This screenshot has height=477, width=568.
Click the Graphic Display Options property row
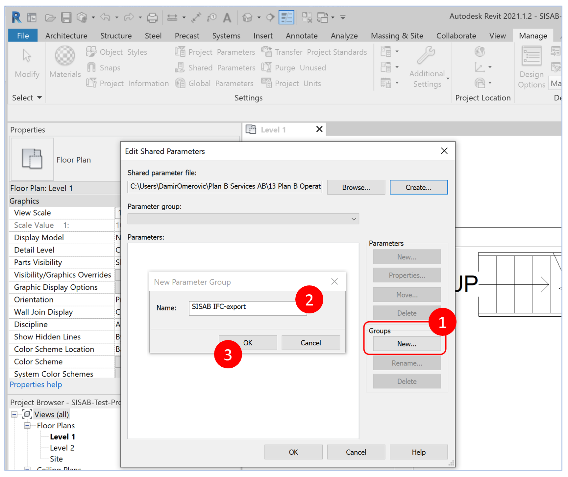click(65, 287)
